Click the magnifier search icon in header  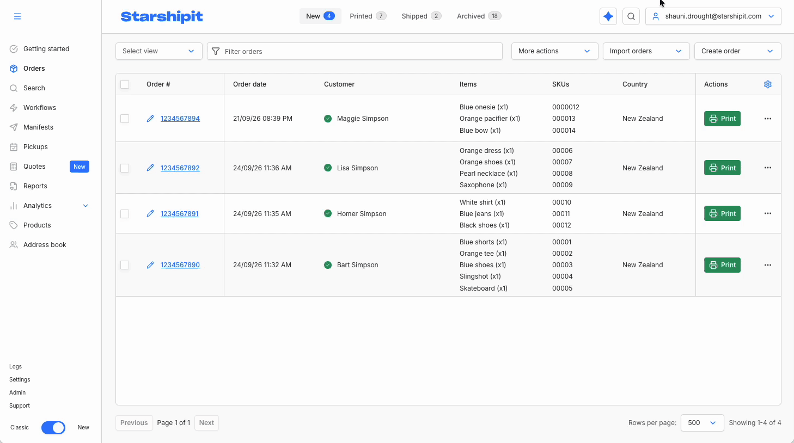point(631,16)
